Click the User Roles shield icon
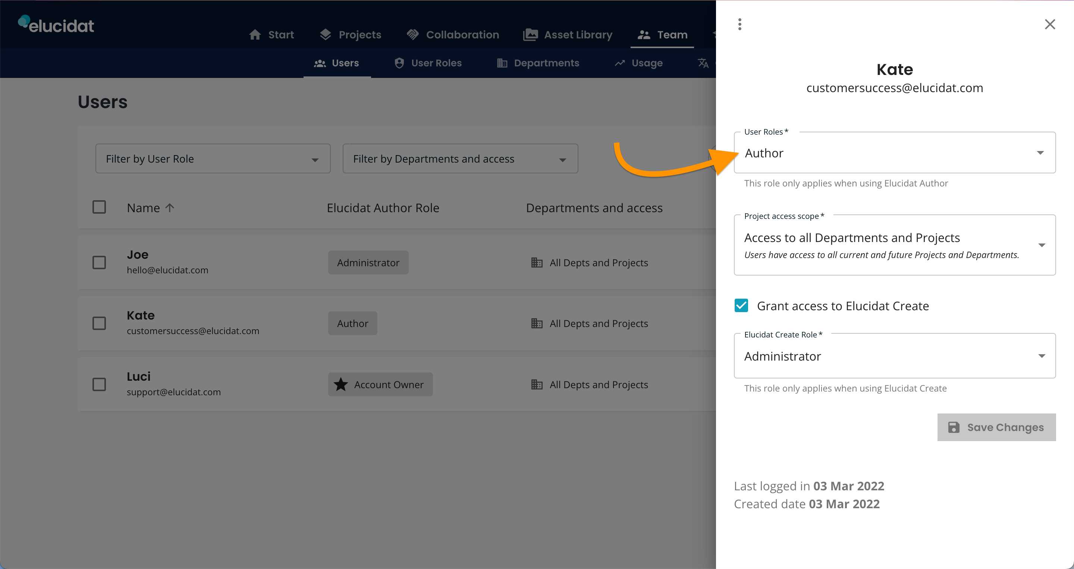This screenshot has width=1074, height=569. tap(399, 63)
